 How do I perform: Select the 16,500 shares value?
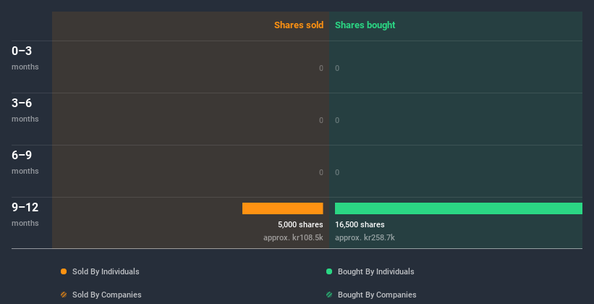(360, 224)
